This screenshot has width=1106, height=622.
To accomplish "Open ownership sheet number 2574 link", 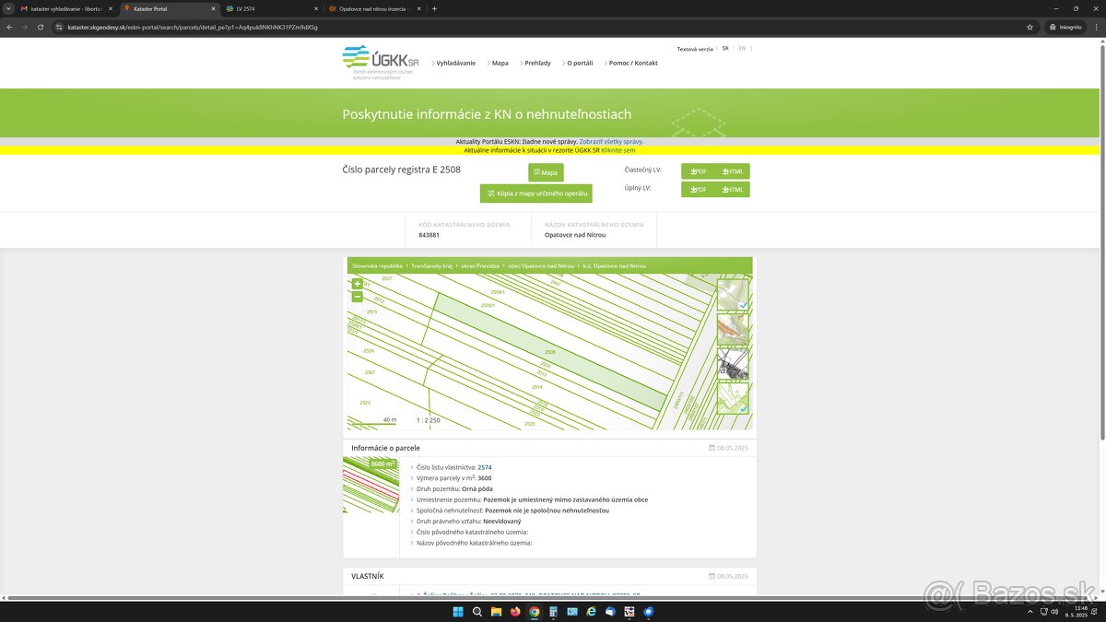I will point(484,467).
